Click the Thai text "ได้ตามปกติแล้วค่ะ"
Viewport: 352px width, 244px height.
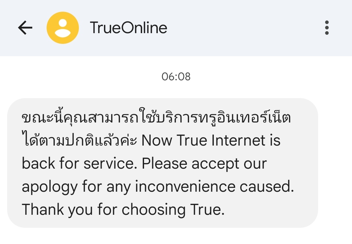click(79, 141)
